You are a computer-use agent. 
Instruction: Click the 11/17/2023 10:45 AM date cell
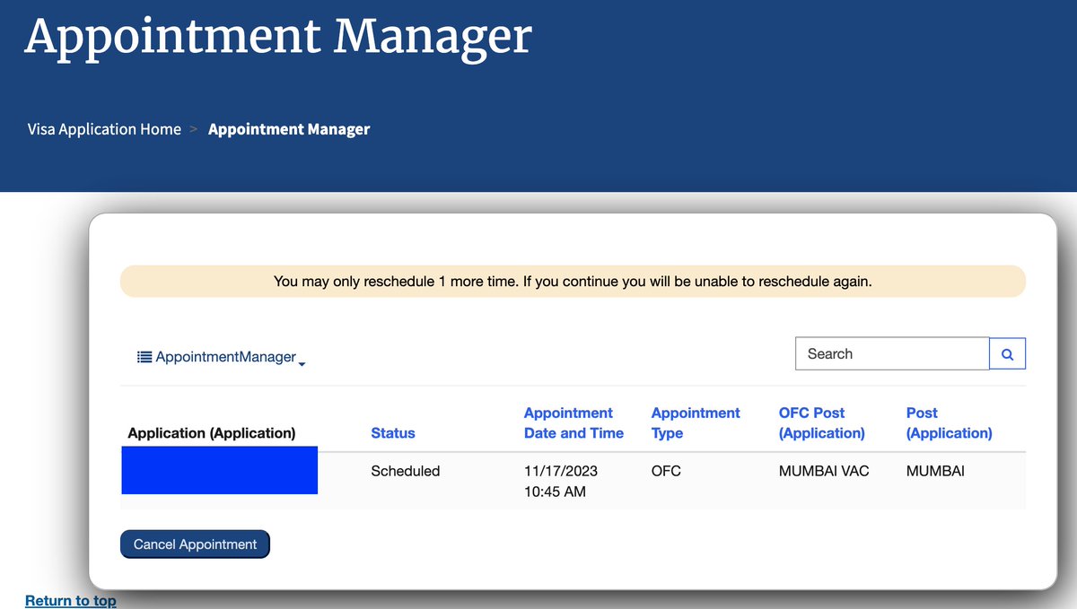[x=561, y=481]
